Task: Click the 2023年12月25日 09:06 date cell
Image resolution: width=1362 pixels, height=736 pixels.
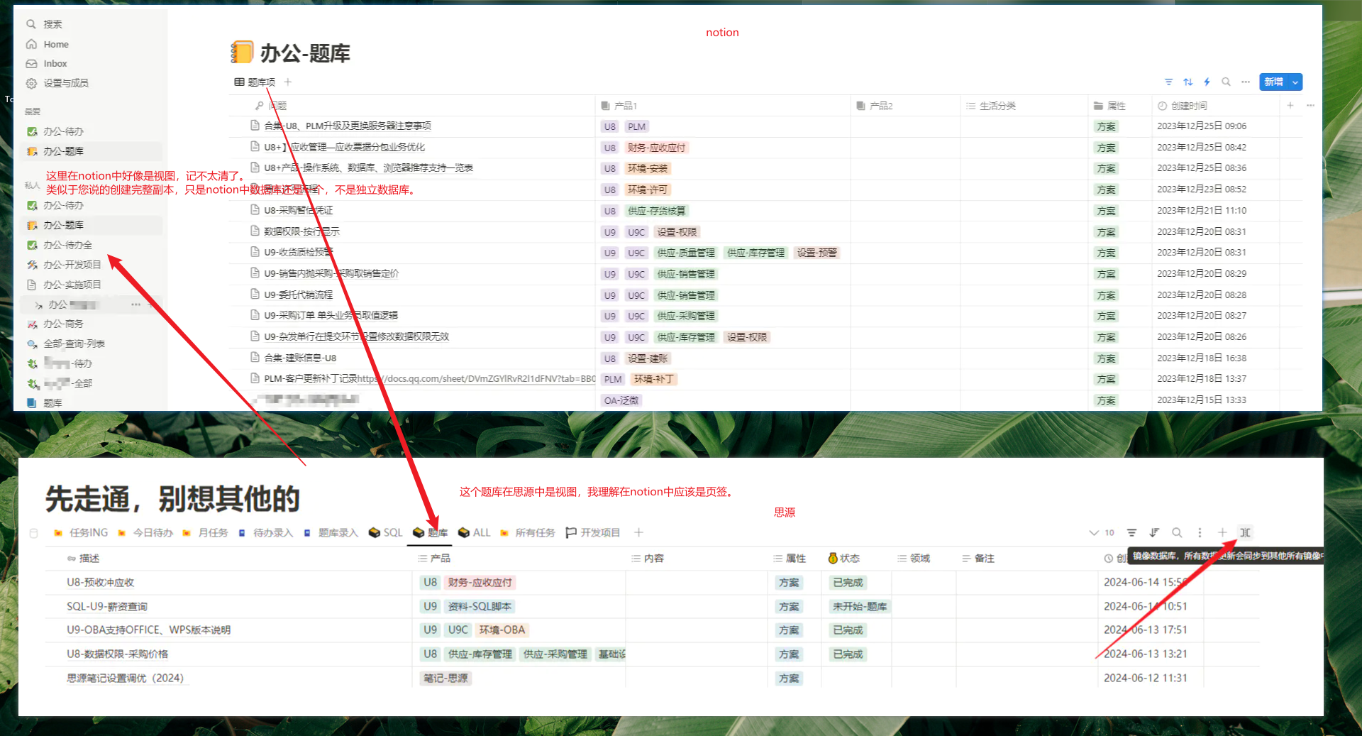Action: 1202,126
